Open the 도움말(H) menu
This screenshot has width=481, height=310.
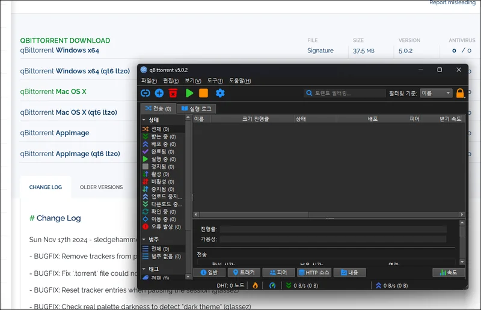(239, 81)
